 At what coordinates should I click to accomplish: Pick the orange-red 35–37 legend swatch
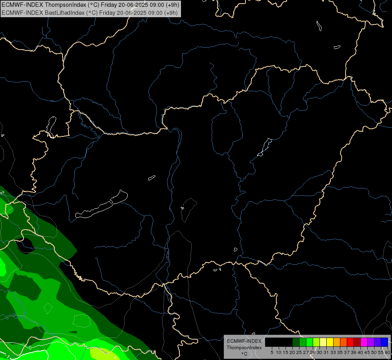[344, 342]
